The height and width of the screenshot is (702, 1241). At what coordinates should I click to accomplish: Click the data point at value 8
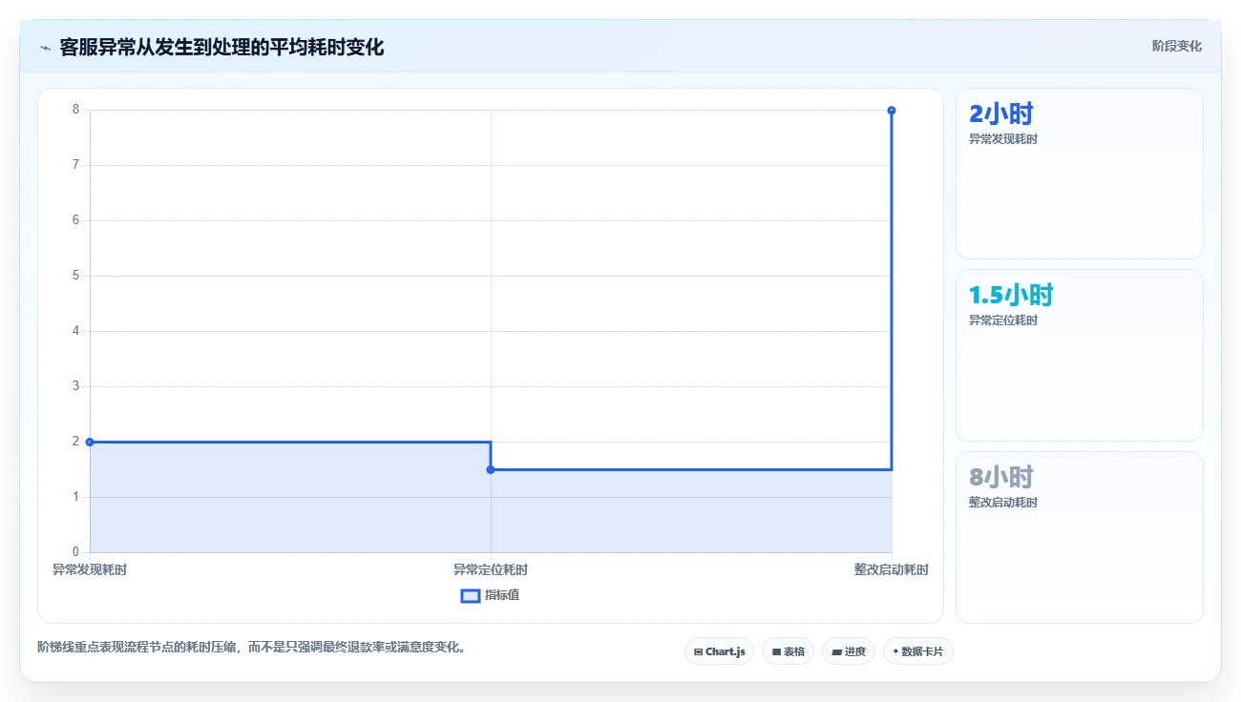tap(892, 111)
